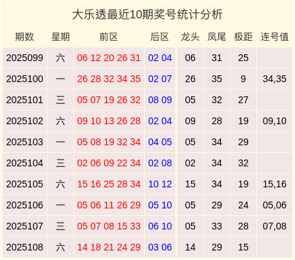Click back numbers 08 09

pyautogui.click(x=160, y=100)
